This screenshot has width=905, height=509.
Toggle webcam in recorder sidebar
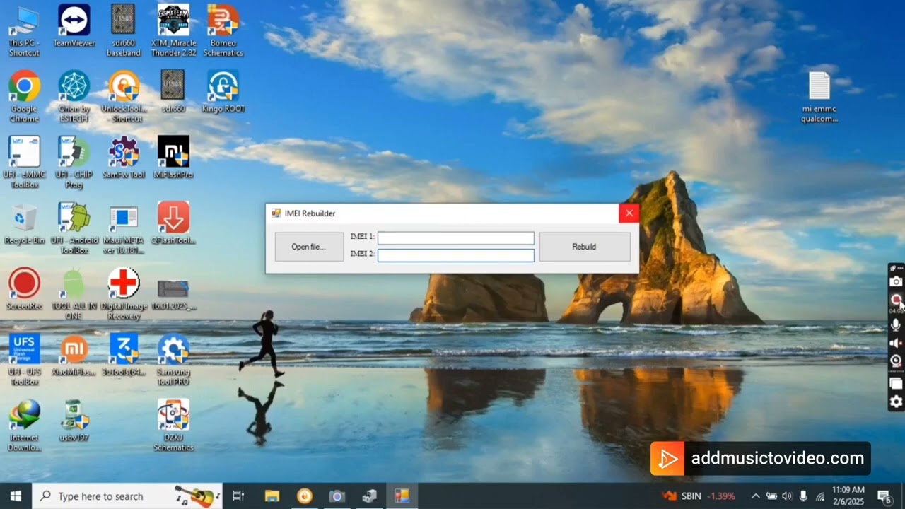(896, 361)
